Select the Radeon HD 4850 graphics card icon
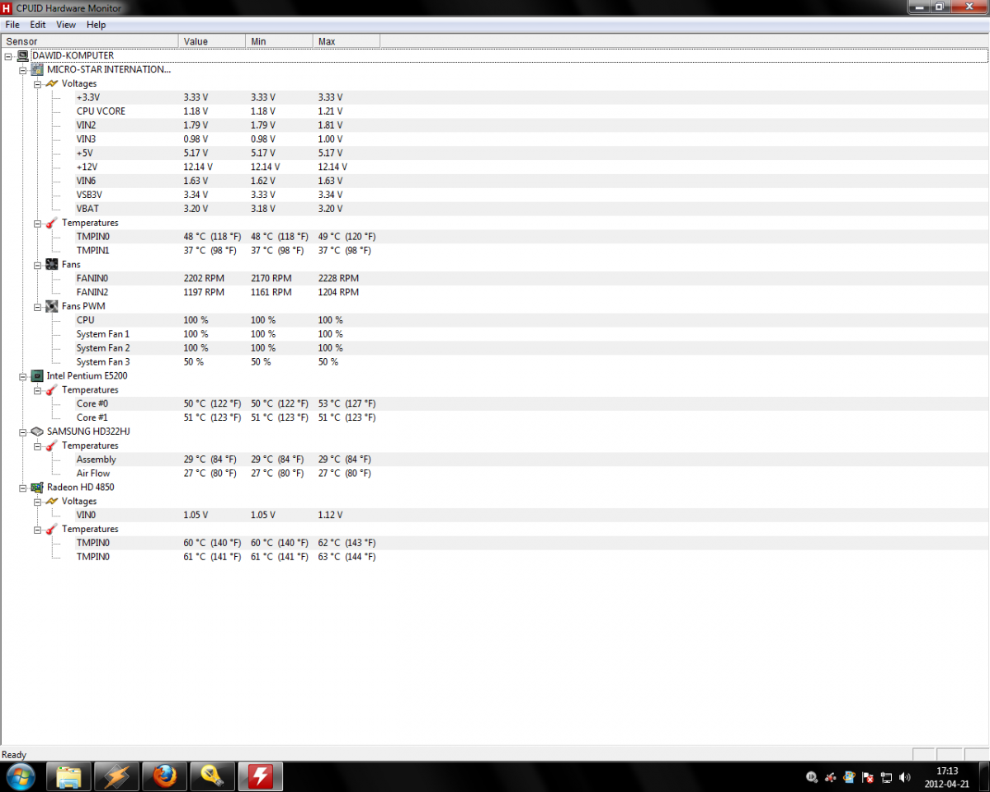Viewport: 990px width, 792px height. [37, 487]
